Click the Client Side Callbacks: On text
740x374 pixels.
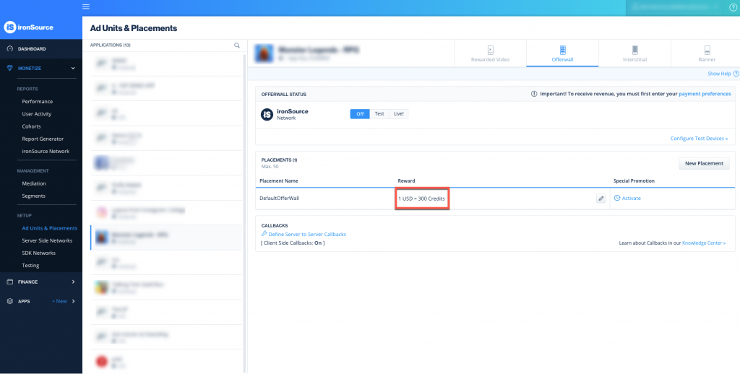pyautogui.click(x=293, y=243)
